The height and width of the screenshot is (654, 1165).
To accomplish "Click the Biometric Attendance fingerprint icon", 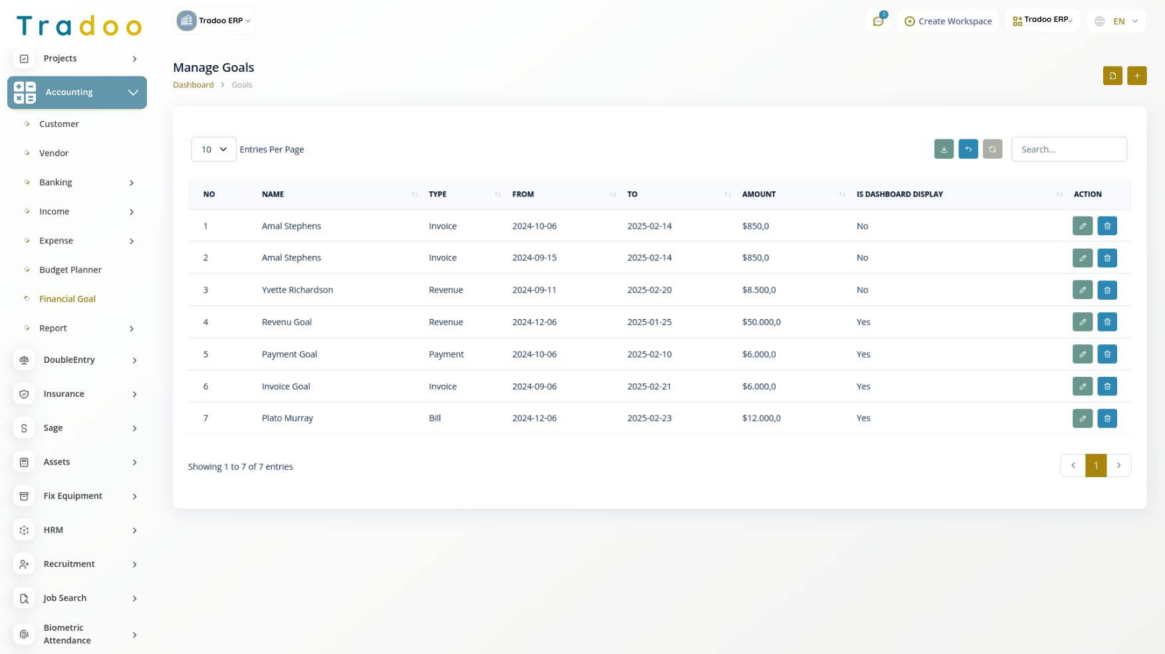I will coord(24,634).
